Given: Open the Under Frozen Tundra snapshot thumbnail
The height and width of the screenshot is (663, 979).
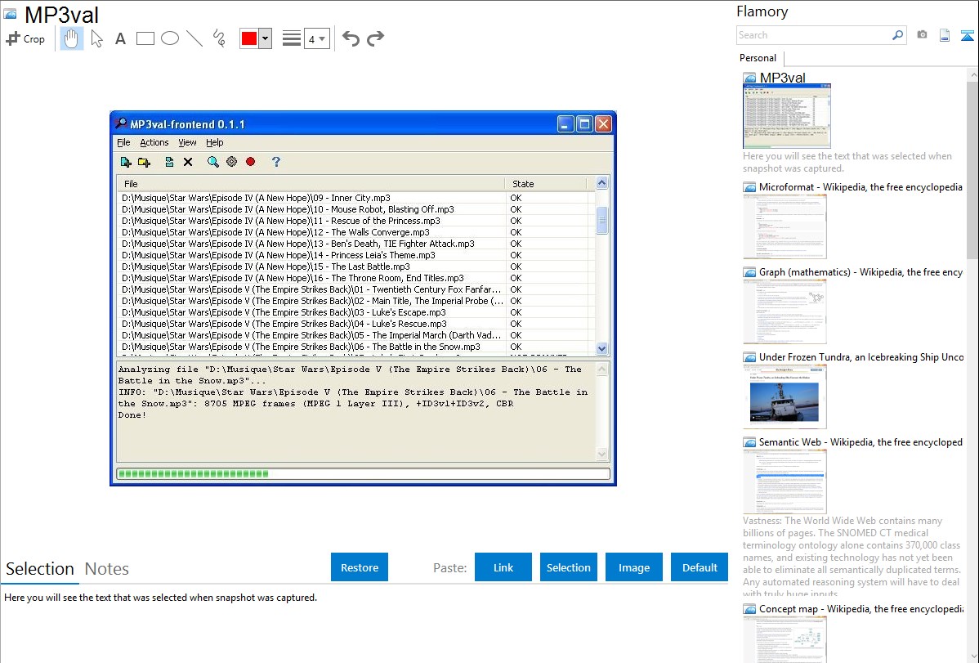Looking at the screenshot, I should [785, 396].
